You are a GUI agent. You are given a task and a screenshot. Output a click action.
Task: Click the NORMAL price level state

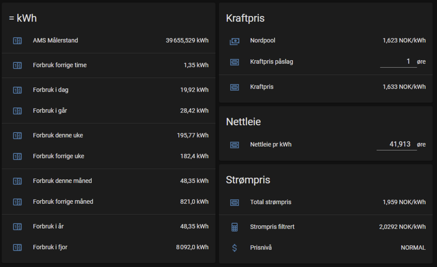point(413,248)
